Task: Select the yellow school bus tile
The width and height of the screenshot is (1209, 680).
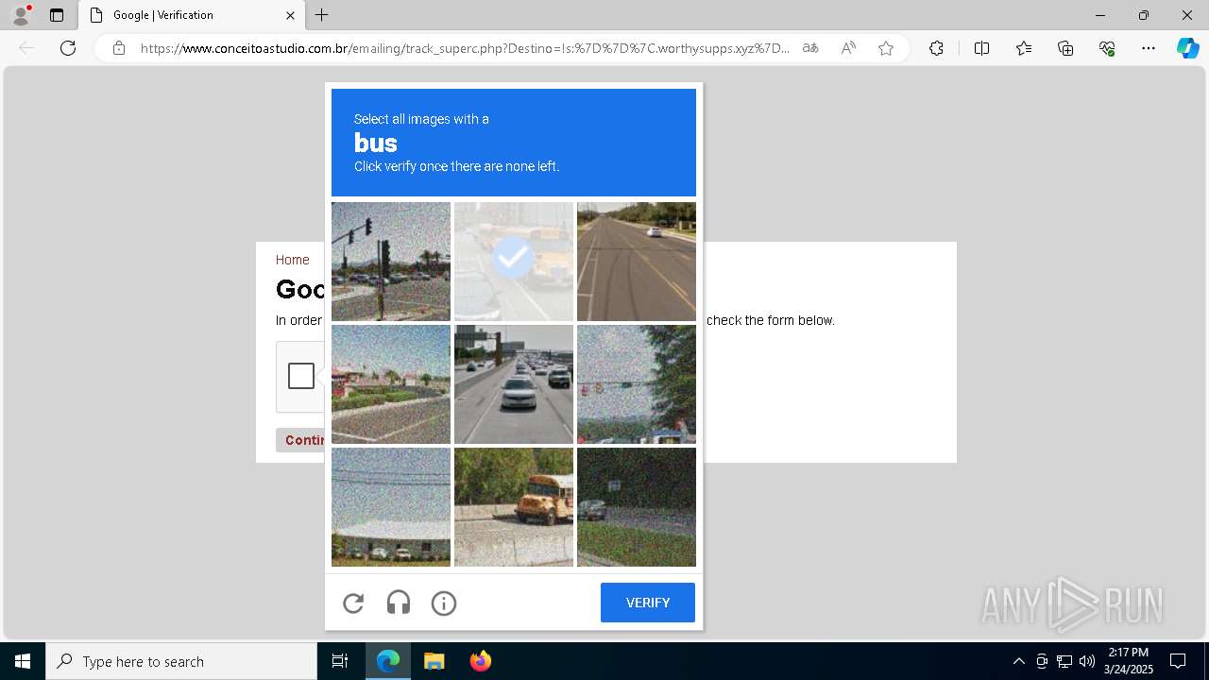Action: tap(514, 507)
